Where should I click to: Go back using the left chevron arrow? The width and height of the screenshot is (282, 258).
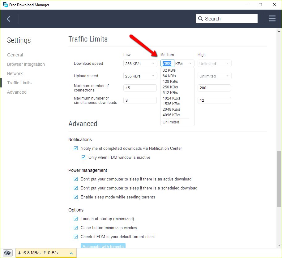8,19
